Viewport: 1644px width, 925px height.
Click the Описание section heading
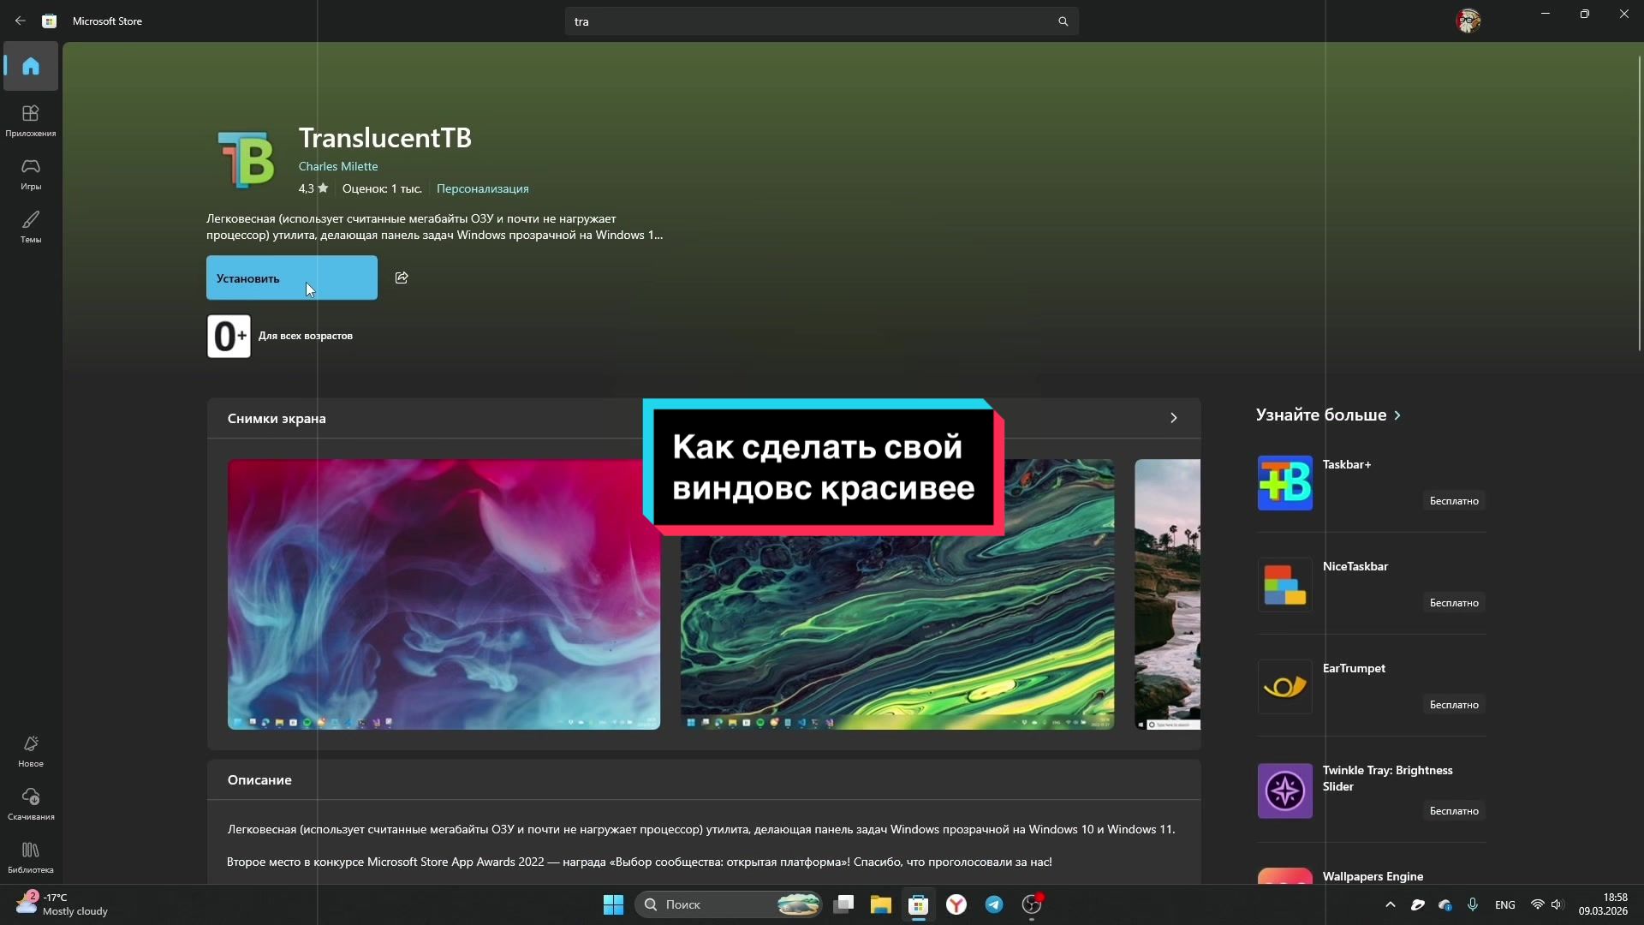(259, 779)
